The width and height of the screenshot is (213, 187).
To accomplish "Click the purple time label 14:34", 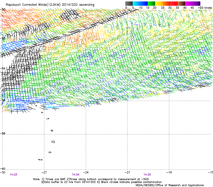I will point(75,175).
